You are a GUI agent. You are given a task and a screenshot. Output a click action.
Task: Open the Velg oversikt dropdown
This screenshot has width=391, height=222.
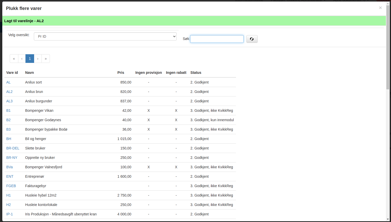point(105,36)
